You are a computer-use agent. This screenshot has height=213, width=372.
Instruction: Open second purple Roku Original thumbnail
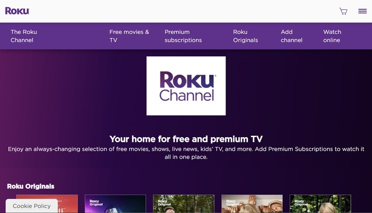point(115,204)
